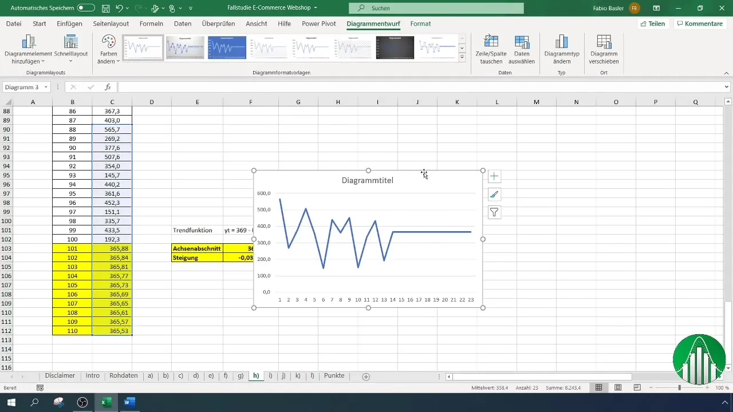This screenshot has width=733, height=412.
Task: Select the blue-background chart style thumbnail
Action: tap(227, 47)
